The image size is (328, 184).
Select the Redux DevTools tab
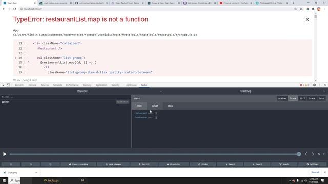144,85
